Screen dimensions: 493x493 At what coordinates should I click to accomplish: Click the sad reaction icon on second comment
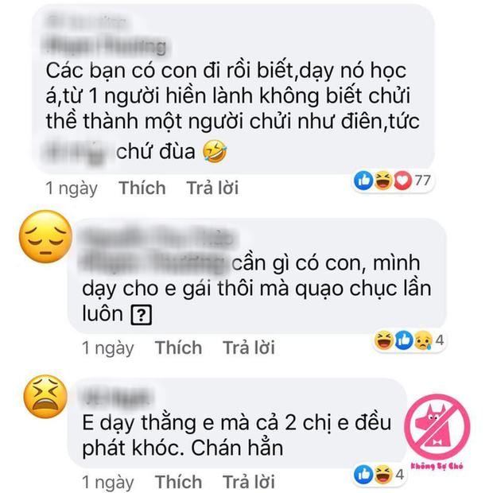[x=424, y=340]
